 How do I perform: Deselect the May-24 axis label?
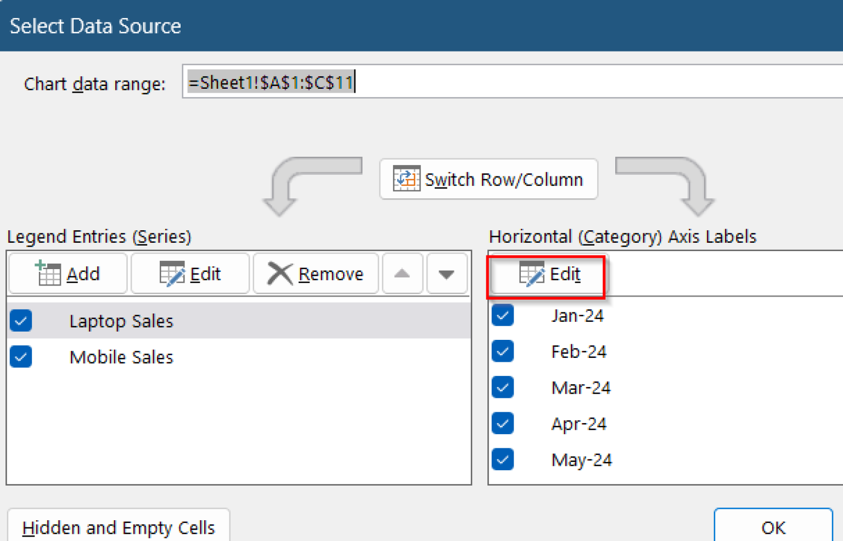pos(503,459)
